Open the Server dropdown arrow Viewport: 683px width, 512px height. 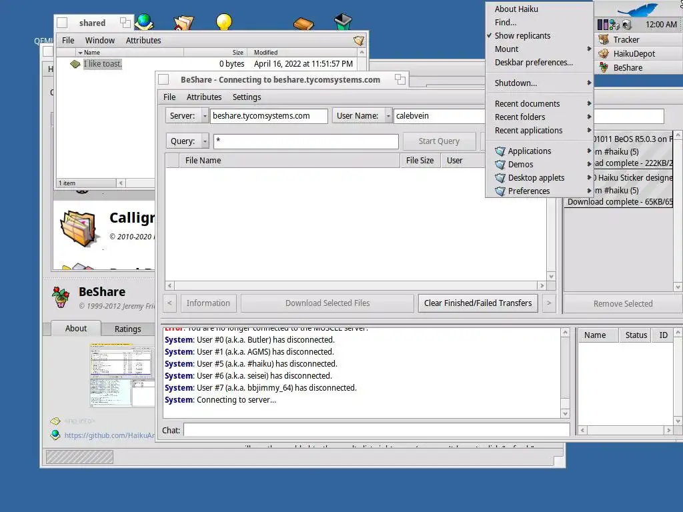pos(205,116)
